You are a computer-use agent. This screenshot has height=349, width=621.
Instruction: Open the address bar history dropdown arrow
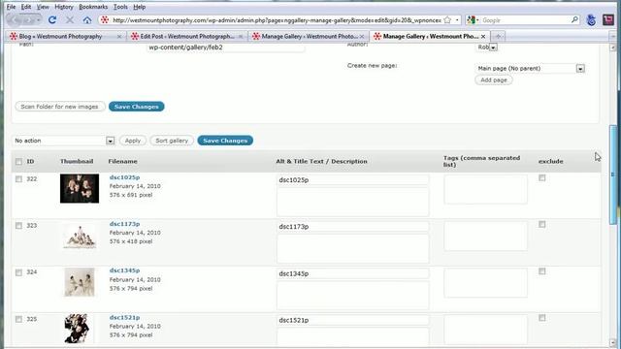[x=457, y=19]
